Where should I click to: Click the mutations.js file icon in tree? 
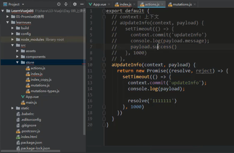[x=28, y=85]
